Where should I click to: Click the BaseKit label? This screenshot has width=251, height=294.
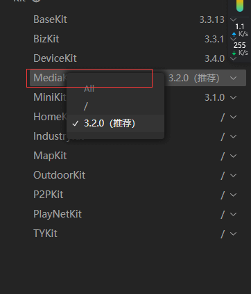coord(50,19)
